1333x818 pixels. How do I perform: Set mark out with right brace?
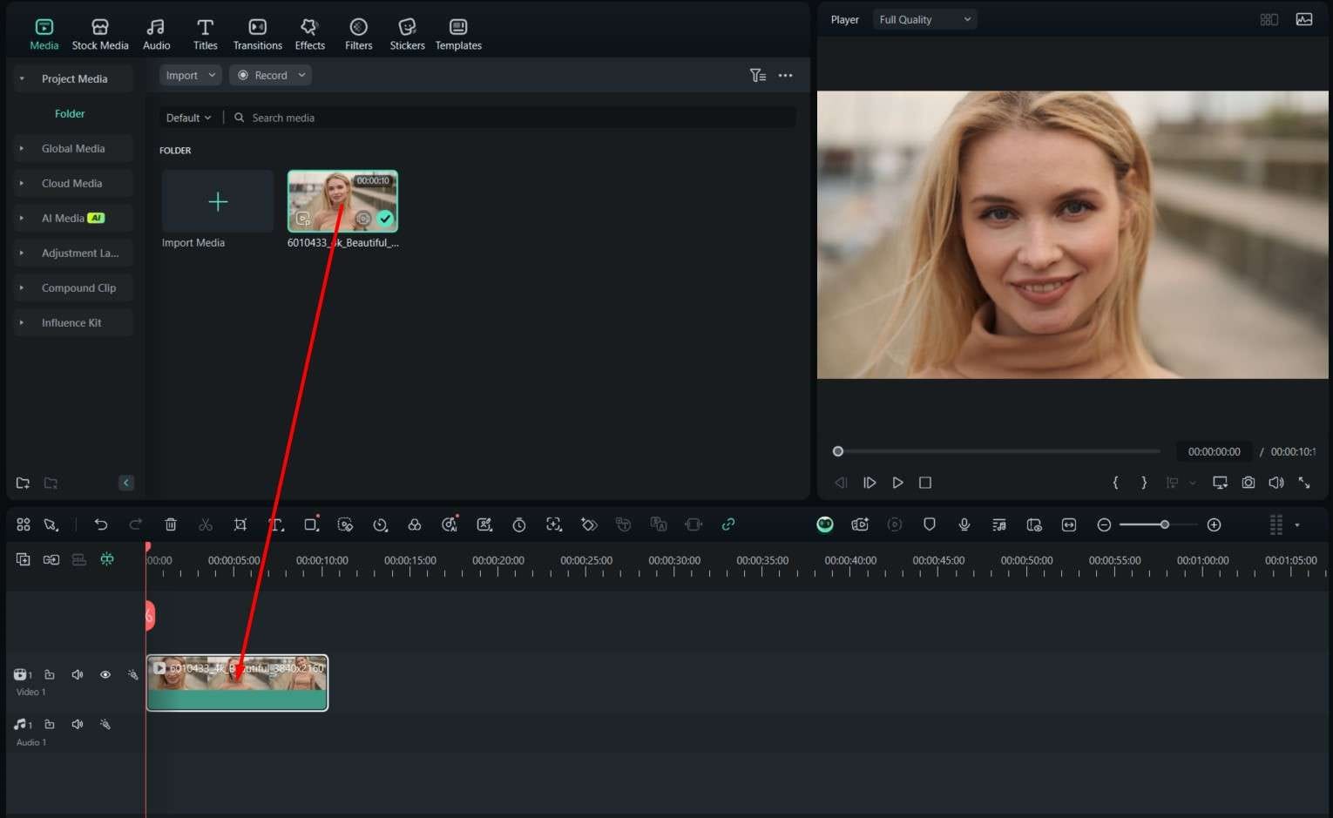1144,483
